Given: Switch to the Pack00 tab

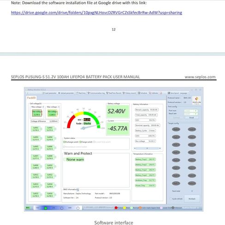Looking at the screenshot, I should pyautogui.click(x=31, y=98).
